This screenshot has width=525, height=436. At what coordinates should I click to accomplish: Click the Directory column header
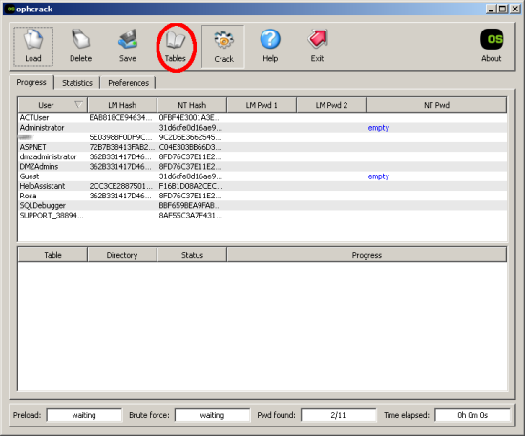(122, 255)
